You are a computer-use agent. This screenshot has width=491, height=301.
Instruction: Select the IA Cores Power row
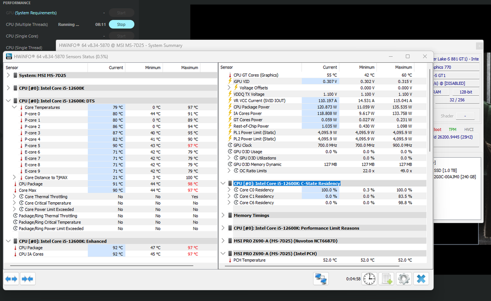click(323, 113)
